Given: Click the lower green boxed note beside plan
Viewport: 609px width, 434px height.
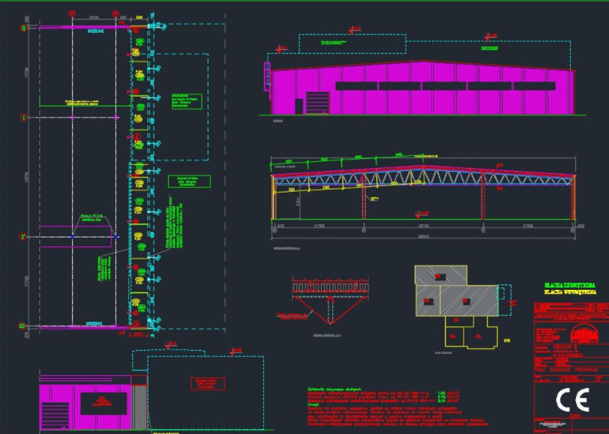Looking at the screenshot, I should click(189, 181).
